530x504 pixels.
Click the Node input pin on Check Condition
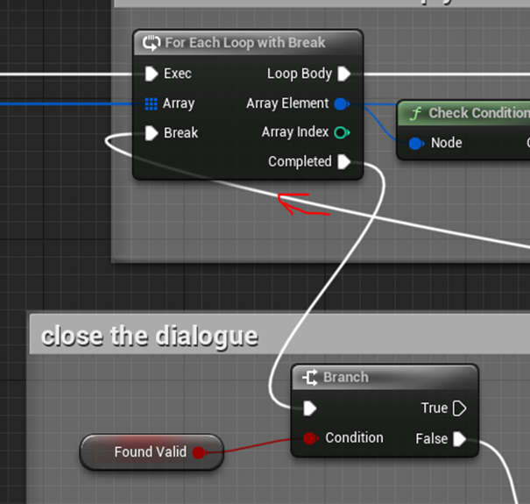point(416,144)
